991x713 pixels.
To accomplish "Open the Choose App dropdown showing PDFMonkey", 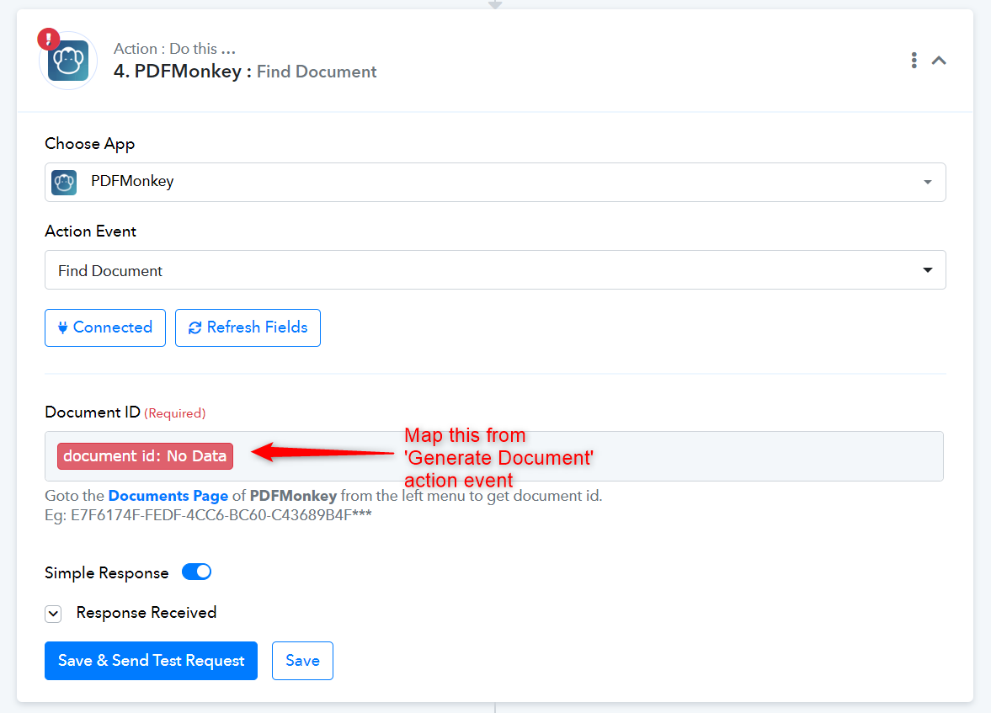I will click(495, 182).
